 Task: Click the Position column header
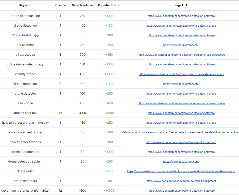pyautogui.click(x=60, y=5)
